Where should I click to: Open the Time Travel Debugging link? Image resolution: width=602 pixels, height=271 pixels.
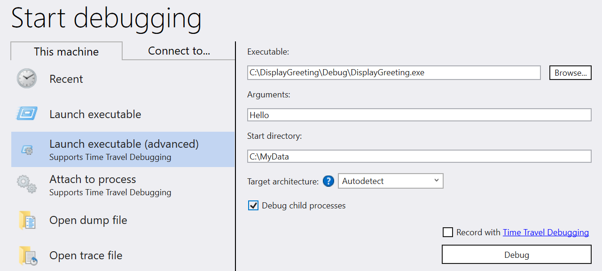coord(546,232)
